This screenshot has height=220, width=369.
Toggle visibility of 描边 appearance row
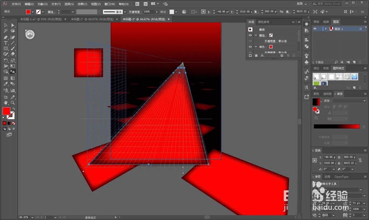250,35
